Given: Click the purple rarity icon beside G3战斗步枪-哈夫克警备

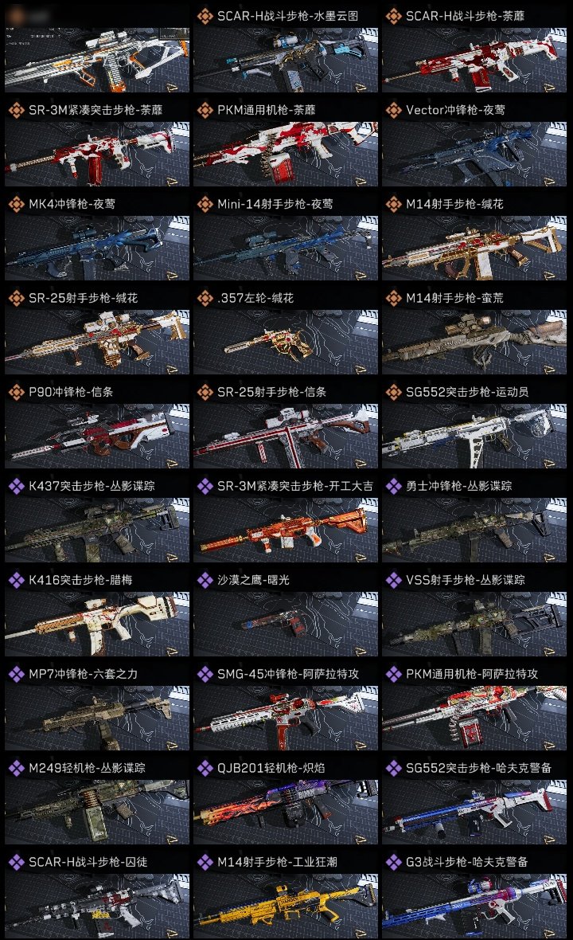Looking at the screenshot, I should 393,862.
